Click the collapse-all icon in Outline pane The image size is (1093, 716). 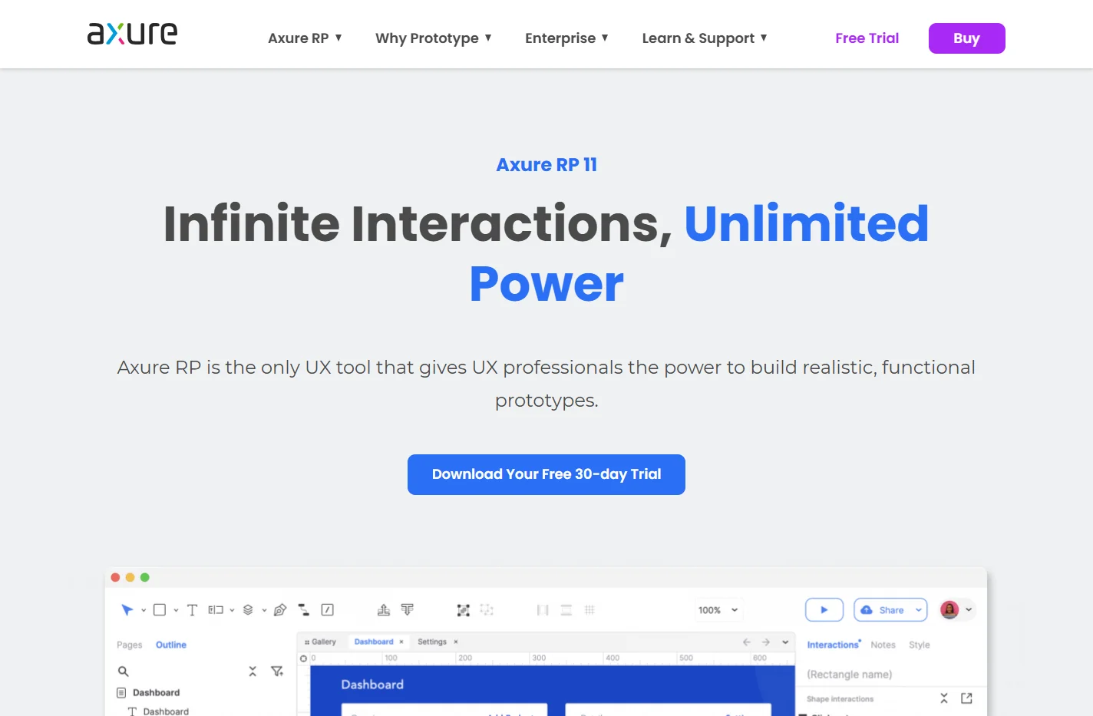253,671
